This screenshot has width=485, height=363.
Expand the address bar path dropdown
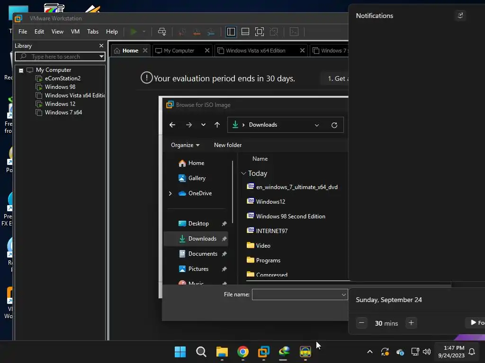pyautogui.click(x=317, y=125)
